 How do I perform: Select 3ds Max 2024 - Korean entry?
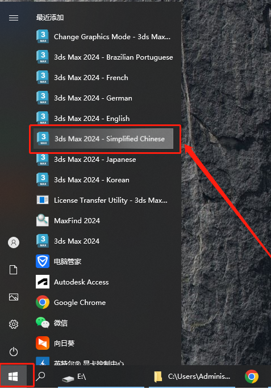(103, 179)
